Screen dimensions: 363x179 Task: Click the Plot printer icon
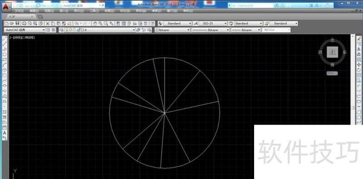click(24, 24)
